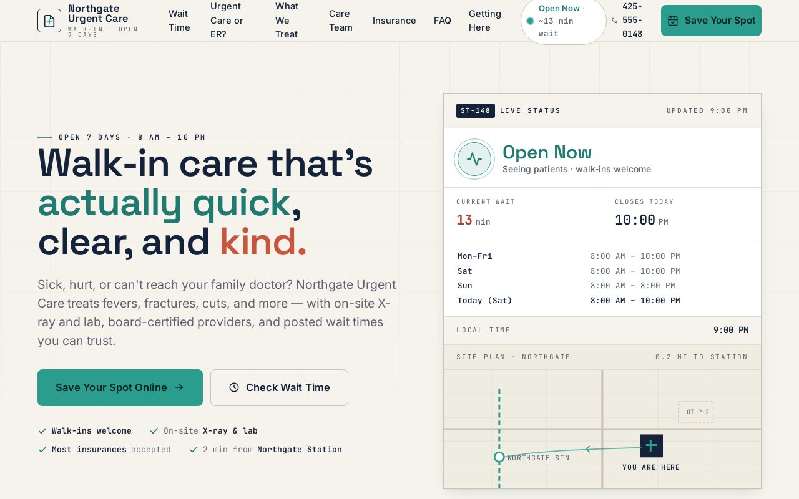The height and width of the screenshot is (499, 799).
Task: Click the Check Wait Time button
Action: coord(279,387)
